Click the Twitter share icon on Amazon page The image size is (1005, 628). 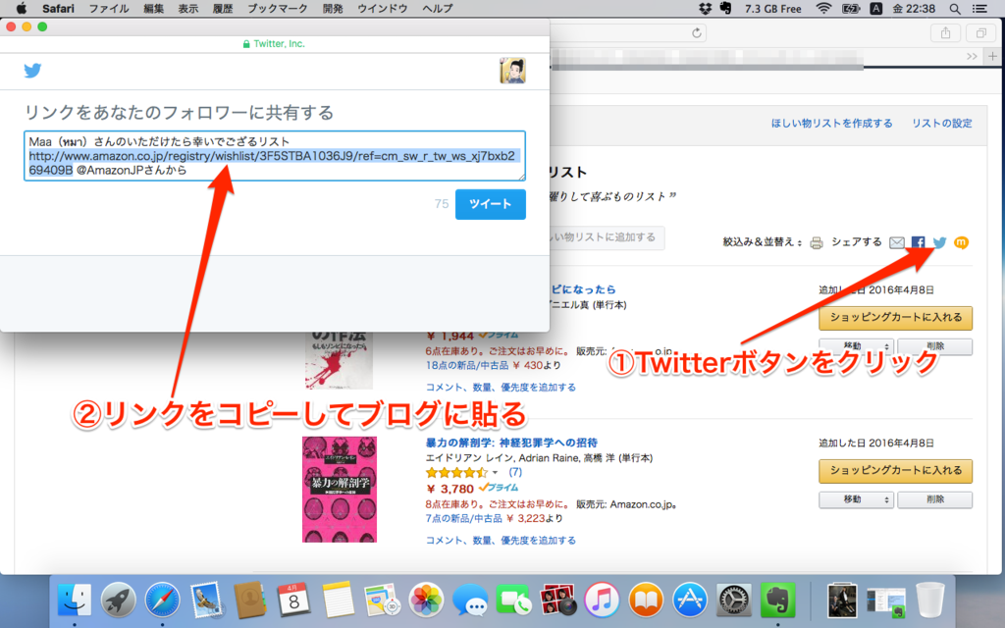[x=939, y=242]
